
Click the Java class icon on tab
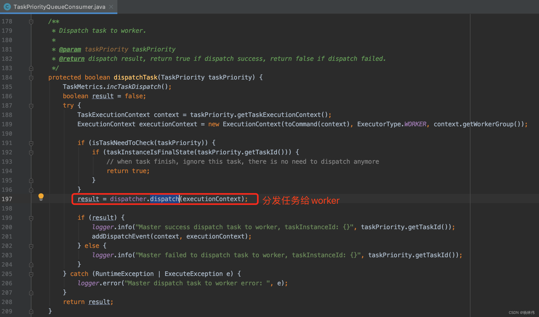click(x=7, y=7)
